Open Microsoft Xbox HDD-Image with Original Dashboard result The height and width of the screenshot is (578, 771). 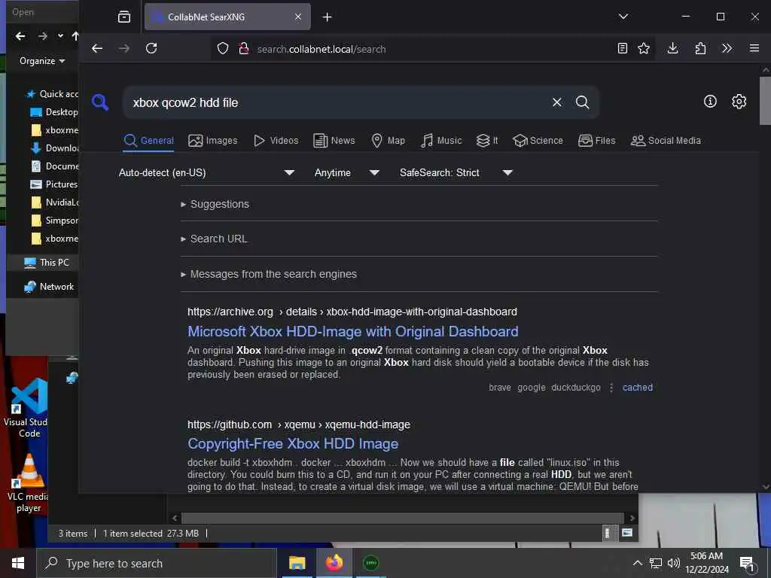click(352, 331)
